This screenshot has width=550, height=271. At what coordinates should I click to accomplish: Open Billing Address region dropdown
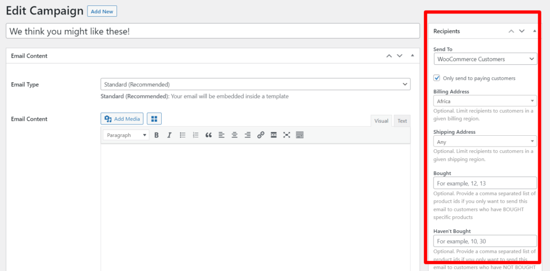[485, 101]
